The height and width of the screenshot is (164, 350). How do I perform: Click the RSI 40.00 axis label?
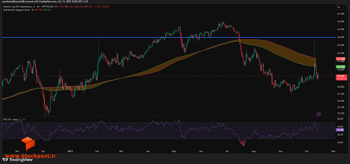pos(340,134)
